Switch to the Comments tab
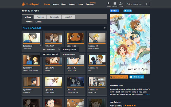Viewport: 171px width, 107px height. pyautogui.click(x=54, y=17)
